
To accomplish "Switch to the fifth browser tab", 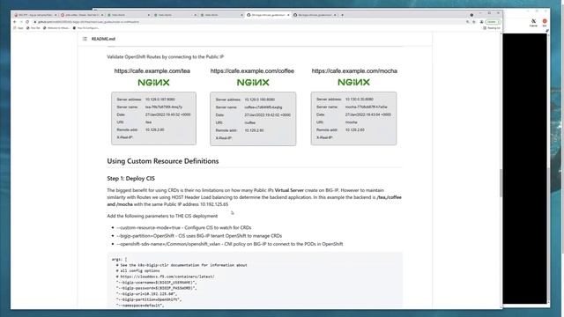I will click(221, 15).
